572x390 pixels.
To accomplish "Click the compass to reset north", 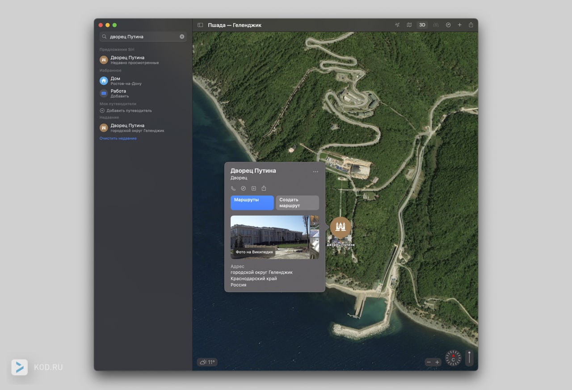I will (x=453, y=358).
